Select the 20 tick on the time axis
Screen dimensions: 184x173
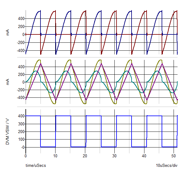(x=85, y=156)
